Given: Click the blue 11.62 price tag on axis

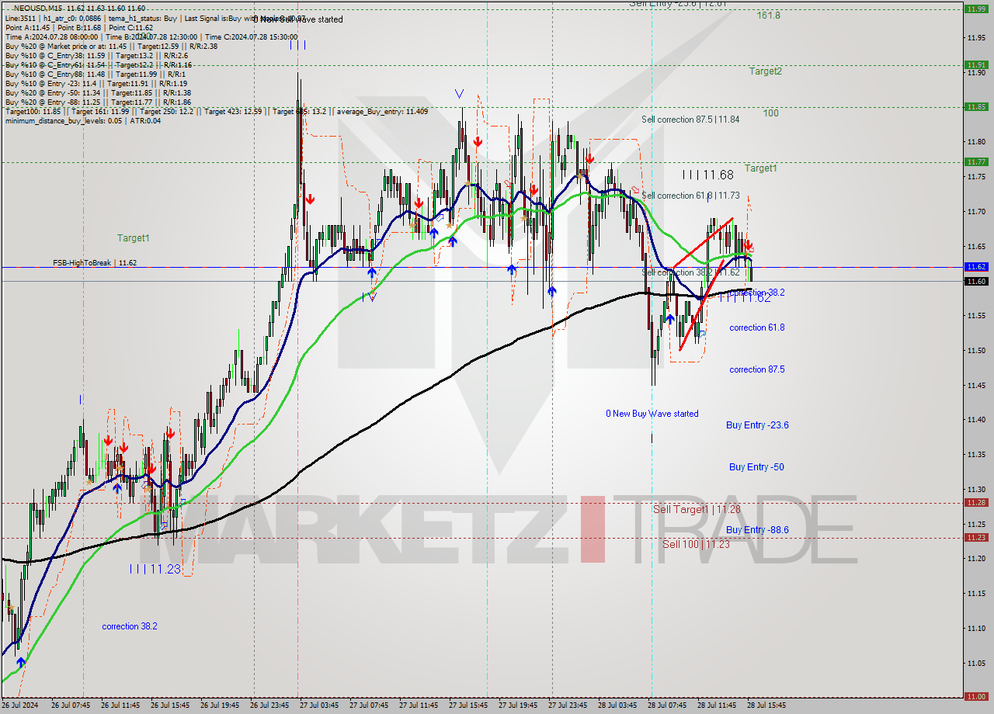Looking at the screenshot, I should 975,267.
